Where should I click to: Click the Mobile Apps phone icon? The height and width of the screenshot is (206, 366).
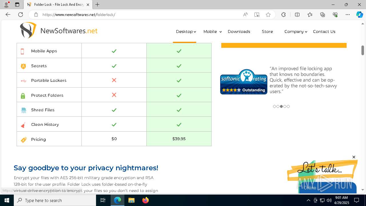pos(22,51)
